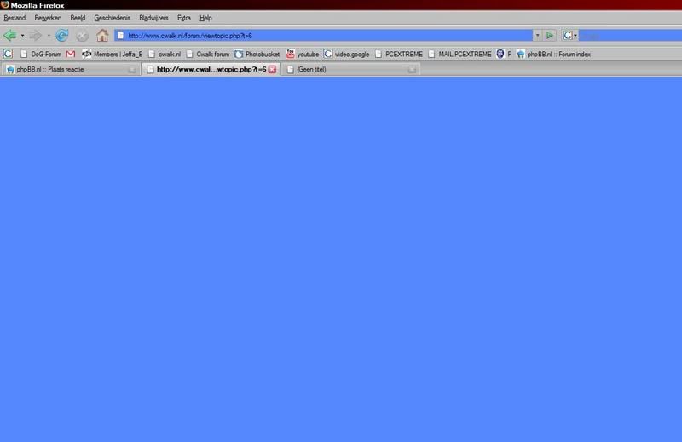Select the viewtopic.php?t=6 tab
Screen dimensions: 682x442
[211, 69]
